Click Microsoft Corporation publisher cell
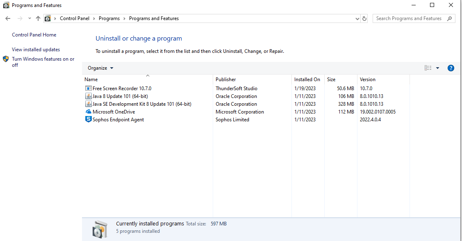The image size is (462, 241). [x=239, y=111]
